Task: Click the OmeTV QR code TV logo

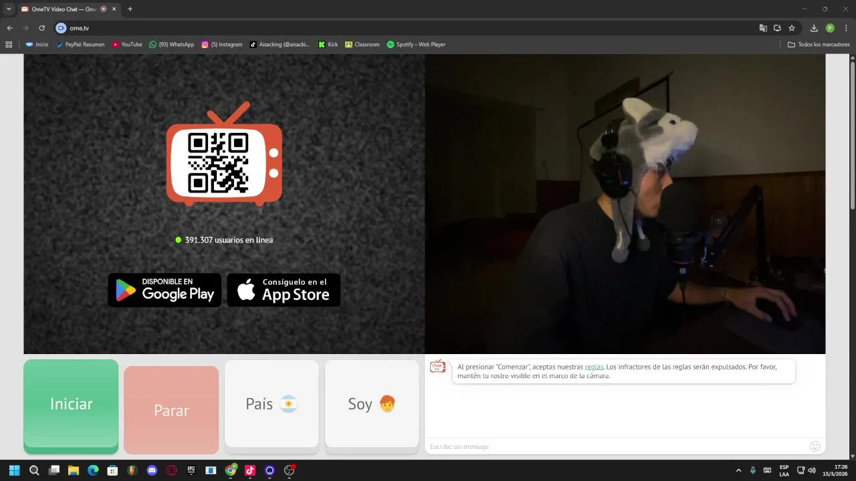Action: (x=224, y=155)
